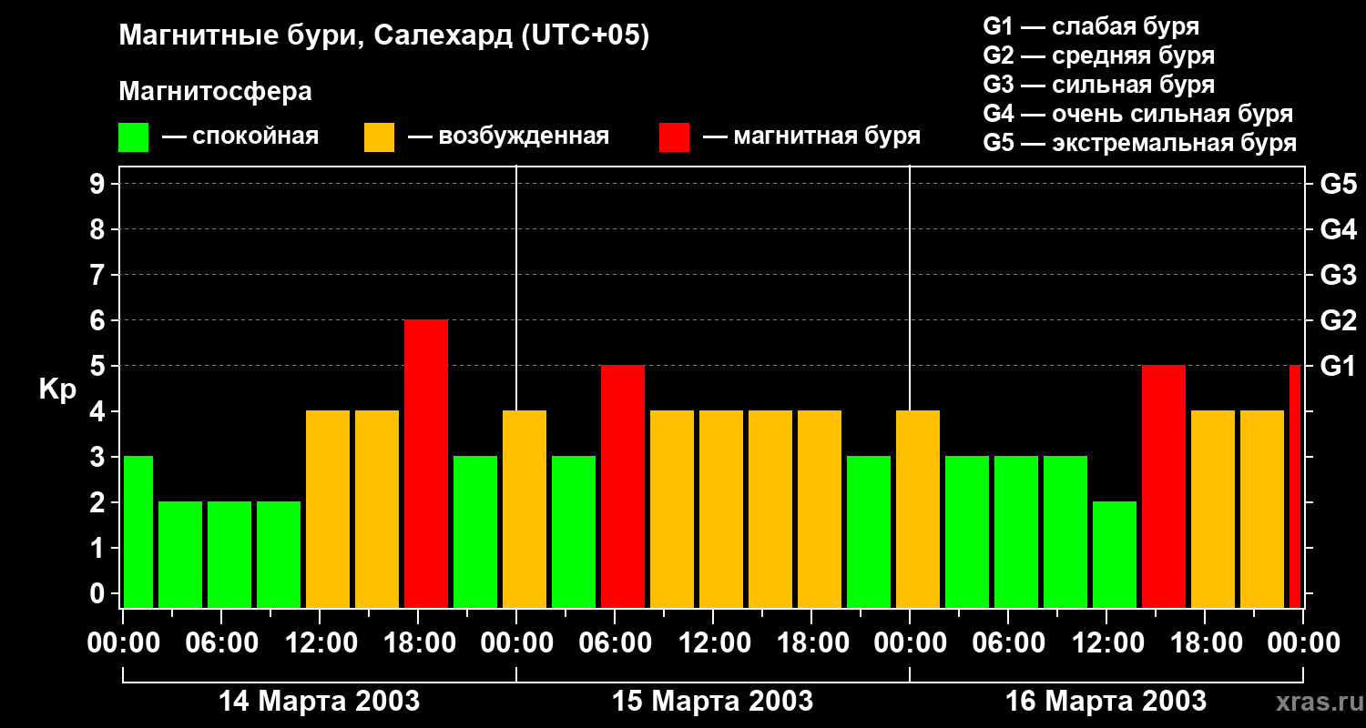Click the line G5 — экстремальная буря
Screen dimensions: 1366x728
[1139, 143]
